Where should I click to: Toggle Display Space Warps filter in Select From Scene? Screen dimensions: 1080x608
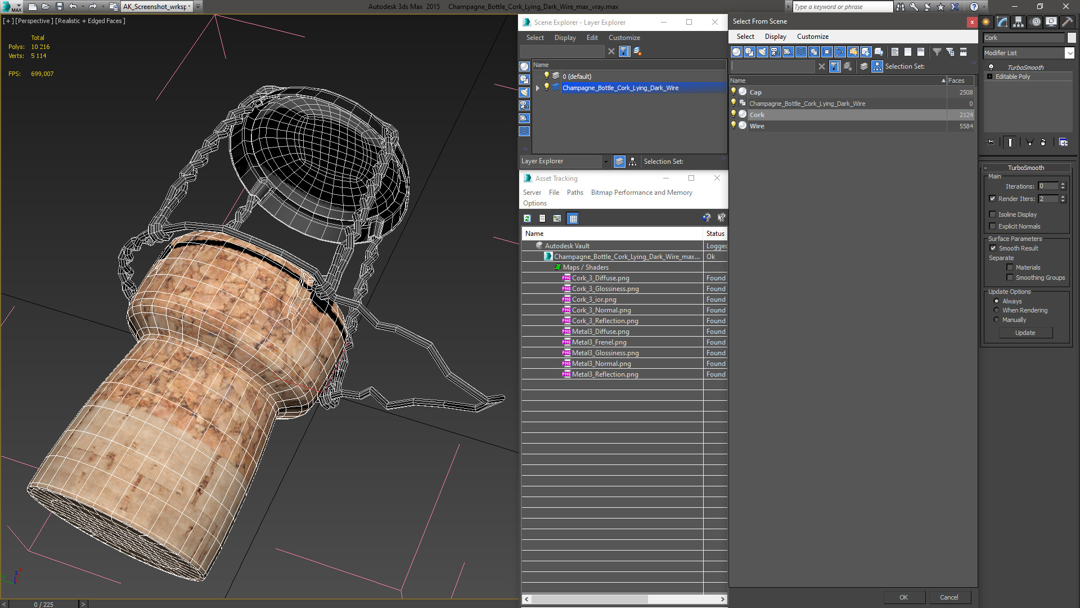tap(801, 52)
